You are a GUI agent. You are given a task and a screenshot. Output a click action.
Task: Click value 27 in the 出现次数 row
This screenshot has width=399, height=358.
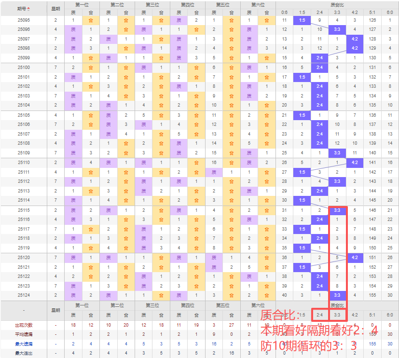(x=231, y=325)
